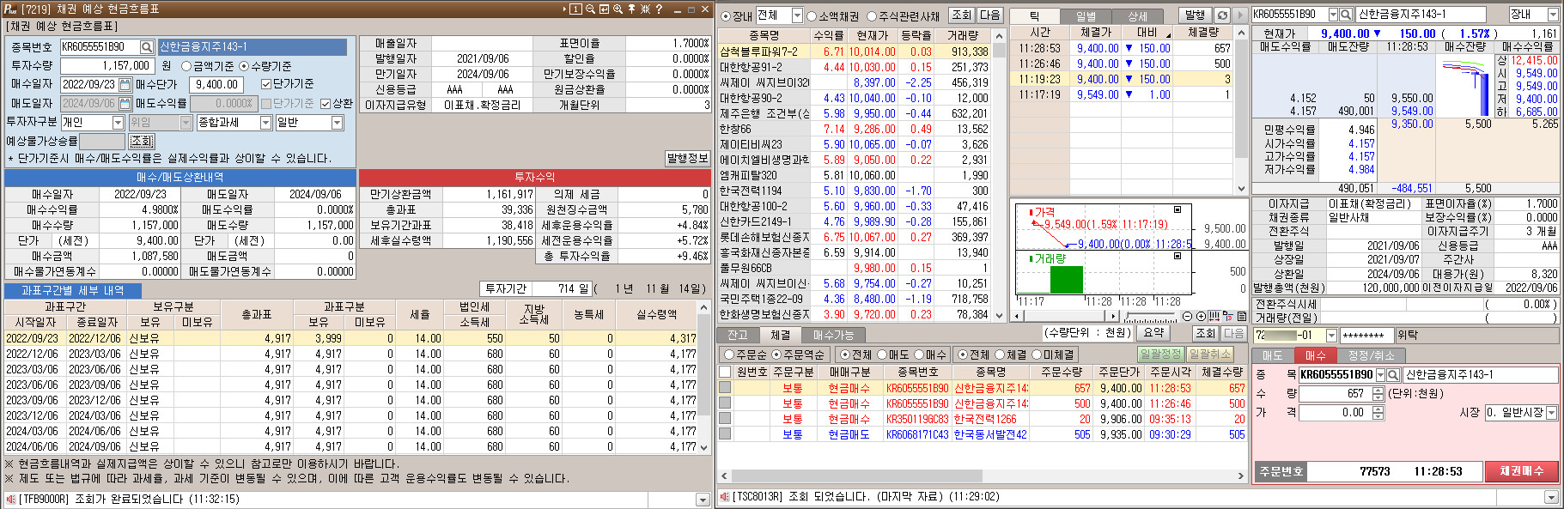Click the chart indicator tree icon

[x=1228, y=316]
